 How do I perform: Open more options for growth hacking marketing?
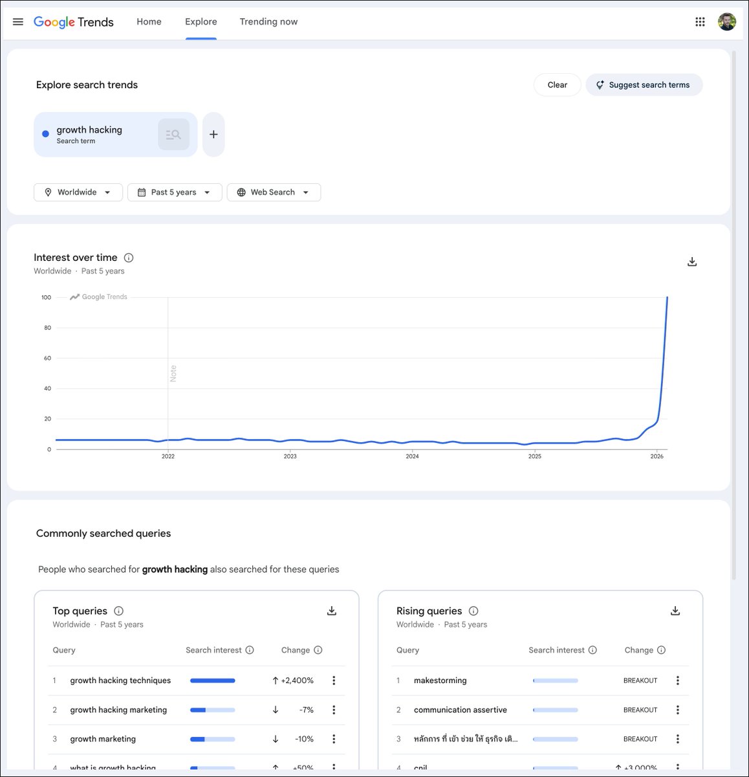pos(334,710)
